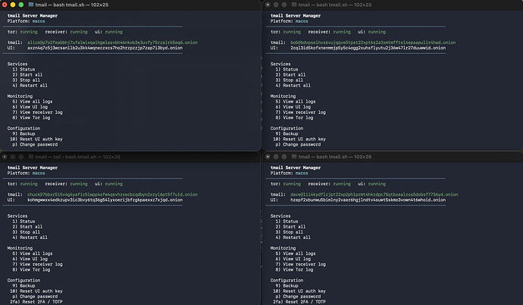
Task: Click the UI onion address in alice window
Action: click(x=105, y=48)
